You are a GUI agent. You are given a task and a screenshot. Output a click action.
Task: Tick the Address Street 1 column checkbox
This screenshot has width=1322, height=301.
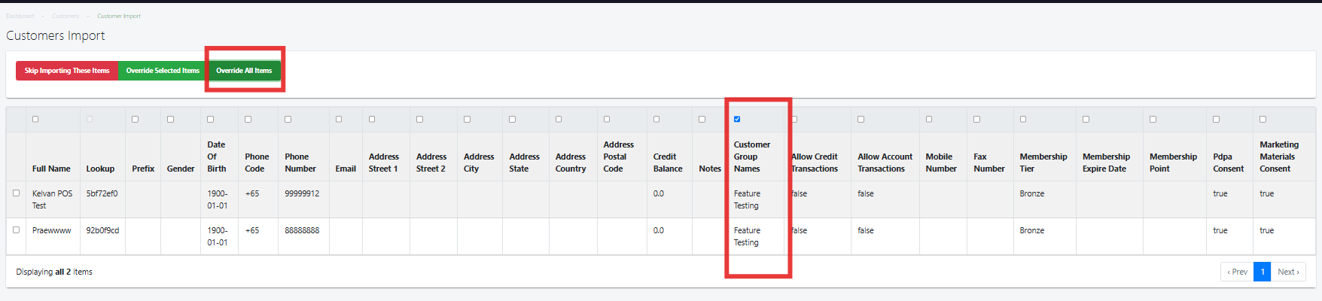coord(372,119)
